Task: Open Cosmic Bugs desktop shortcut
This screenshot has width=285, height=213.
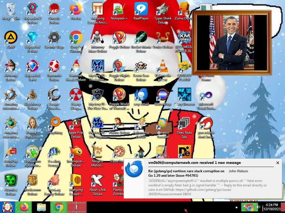Action: tap(54, 40)
